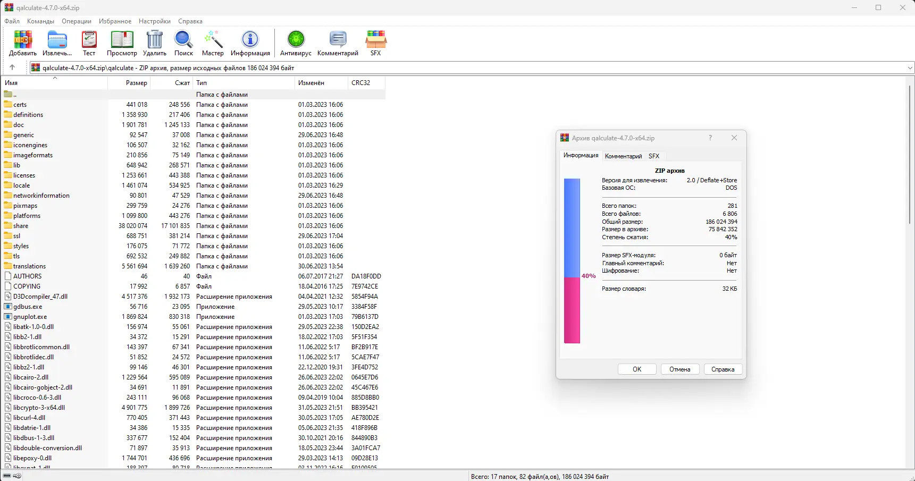Screen dimensions: 915x481
Task: Launch the Мастер wizard tool
Action: [213, 40]
